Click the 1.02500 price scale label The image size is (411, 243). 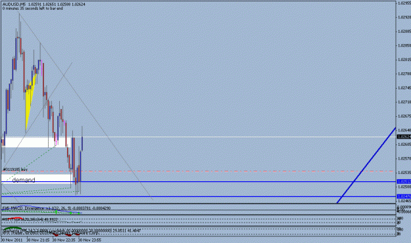tap(404, 187)
